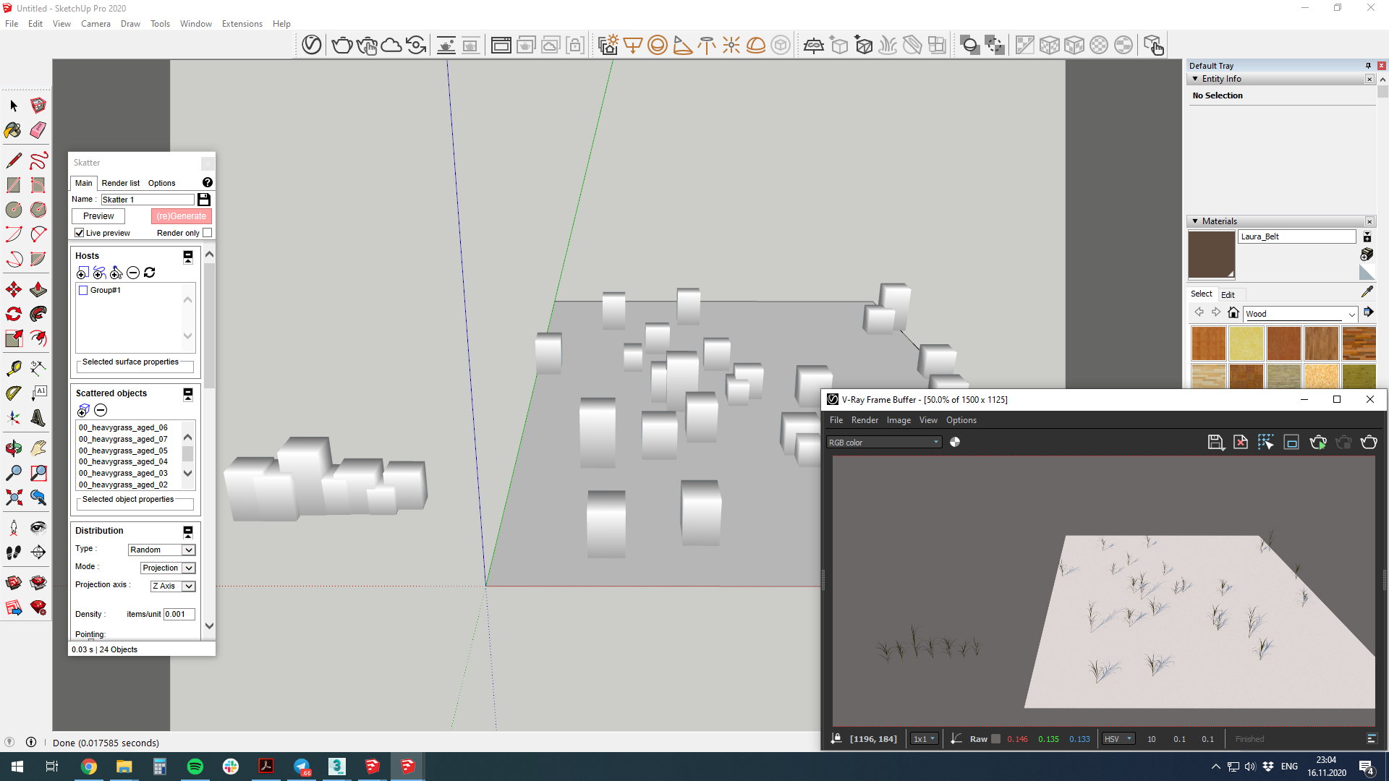The width and height of the screenshot is (1389, 781).
Task: Save the Skatter preset with floppy icon
Action: pyautogui.click(x=204, y=199)
